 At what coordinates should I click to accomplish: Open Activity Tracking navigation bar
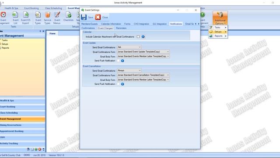[x=22, y=144]
